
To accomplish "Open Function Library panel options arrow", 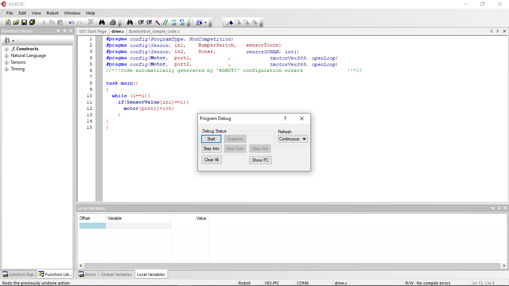I will pos(58,31).
